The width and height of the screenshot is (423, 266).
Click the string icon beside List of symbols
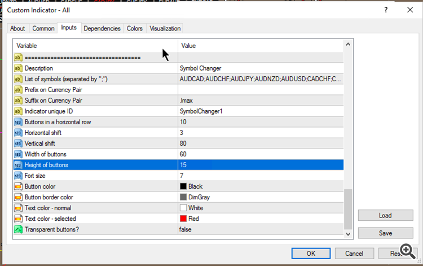click(18, 79)
